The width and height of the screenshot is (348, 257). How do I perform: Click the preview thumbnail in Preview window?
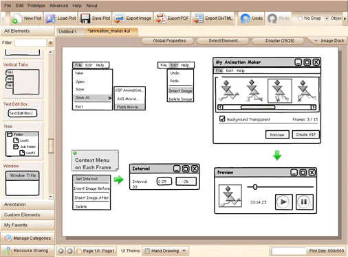tap(230, 196)
